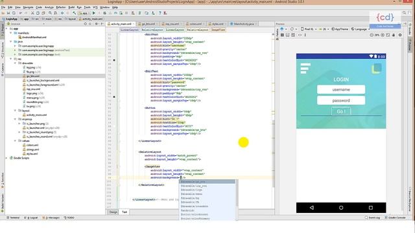Screen dimensions: 415x233
Task: Open the Build menu
Action: point(71,7)
